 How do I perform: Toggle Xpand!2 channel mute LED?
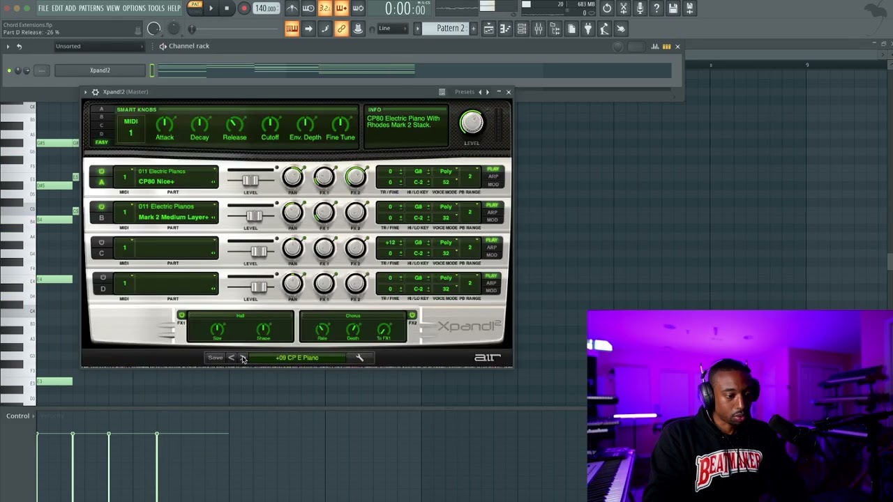tap(9, 70)
